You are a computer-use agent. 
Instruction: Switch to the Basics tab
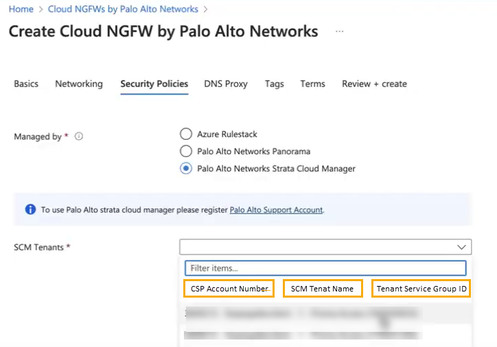pyautogui.click(x=26, y=84)
